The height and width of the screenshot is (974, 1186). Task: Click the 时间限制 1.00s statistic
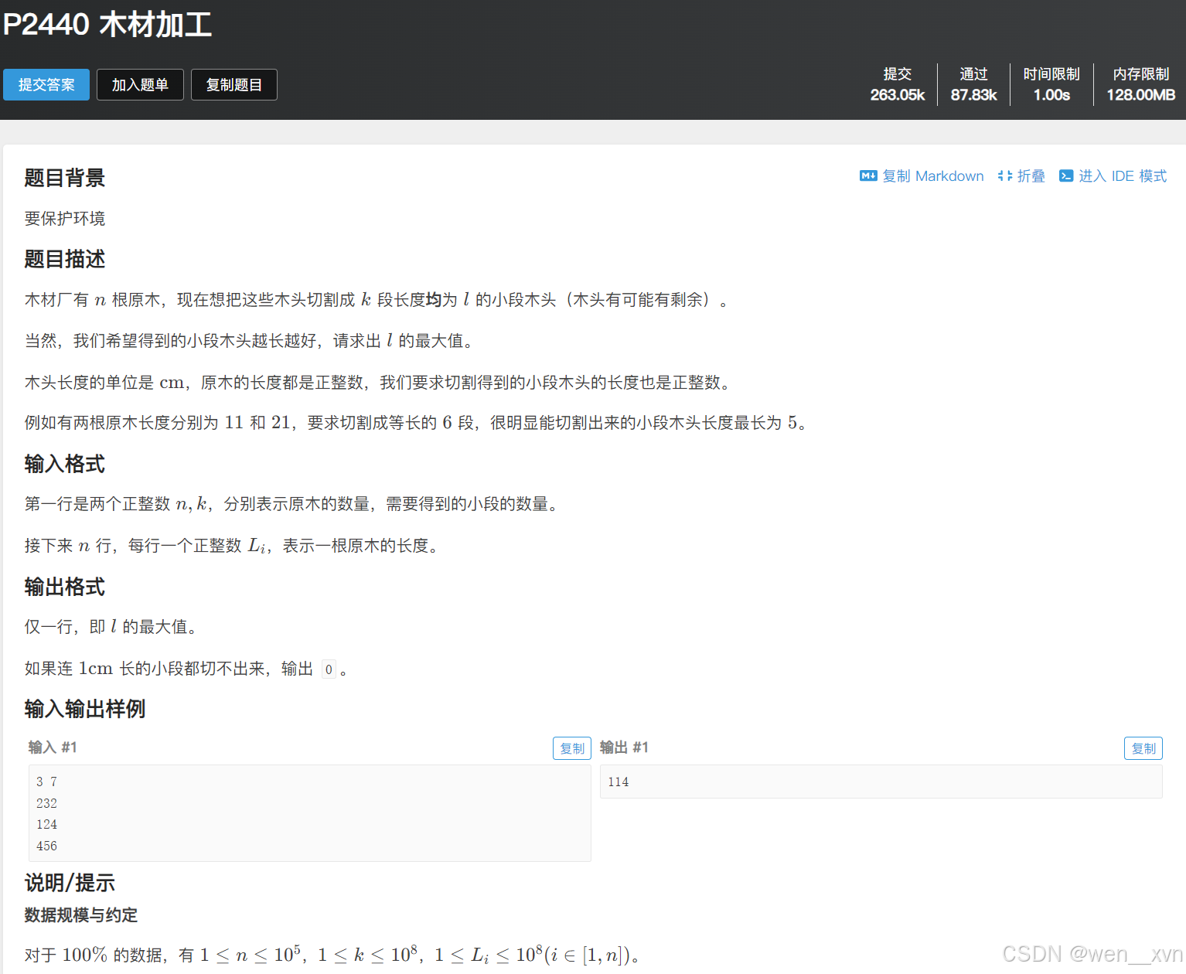[1051, 84]
